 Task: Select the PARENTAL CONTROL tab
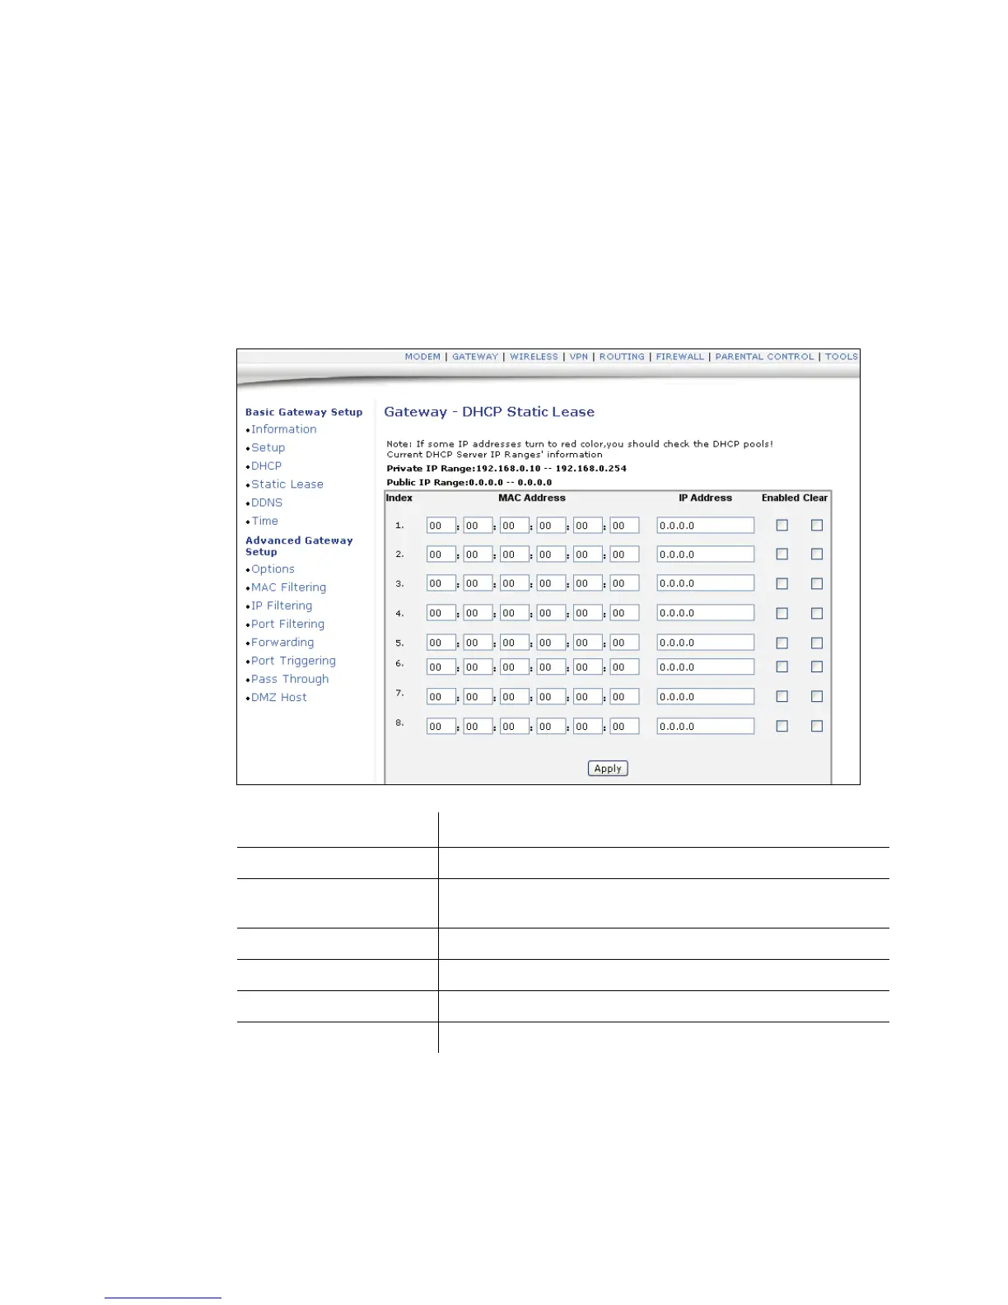tap(764, 357)
